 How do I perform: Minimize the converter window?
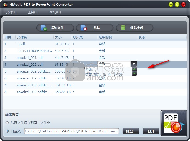[x=171, y=5]
